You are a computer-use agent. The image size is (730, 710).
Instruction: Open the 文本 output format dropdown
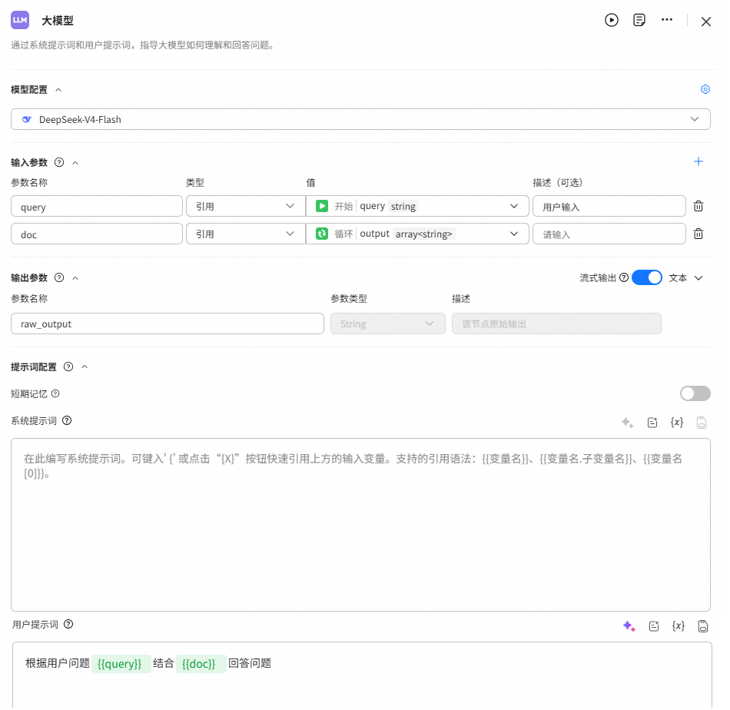coord(685,278)
